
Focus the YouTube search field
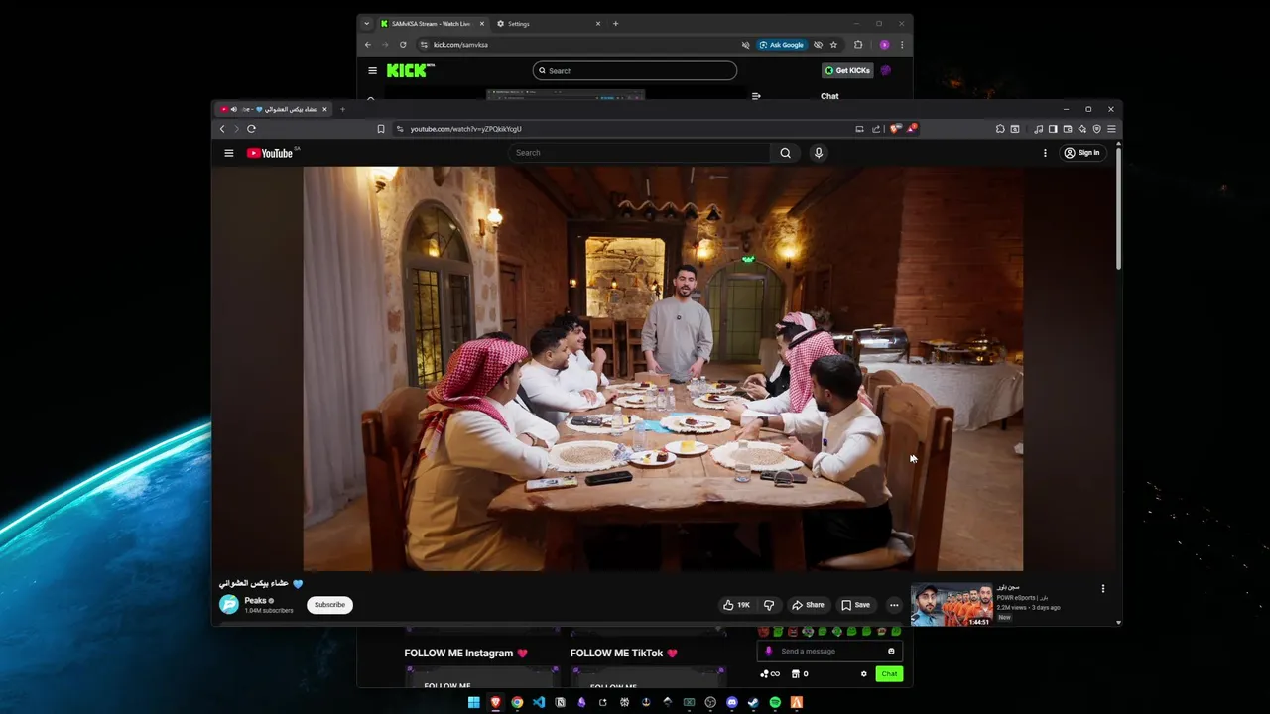coord(640,153)
